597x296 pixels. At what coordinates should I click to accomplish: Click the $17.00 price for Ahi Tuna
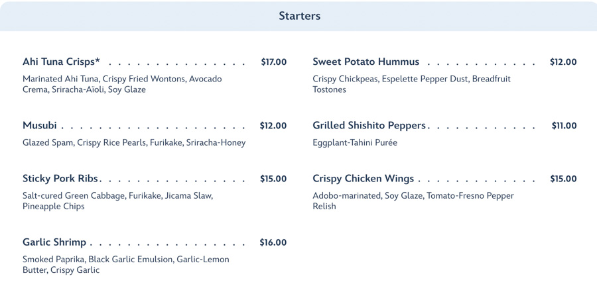pos(273,62)
